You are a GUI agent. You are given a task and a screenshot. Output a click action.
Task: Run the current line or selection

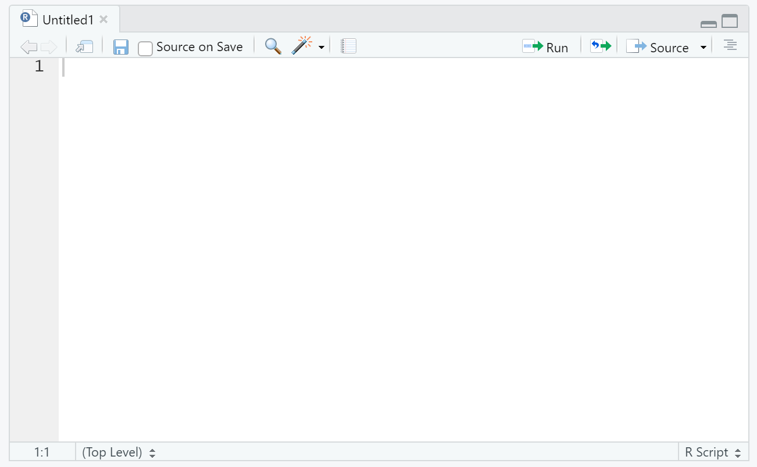tap(545, 47)
